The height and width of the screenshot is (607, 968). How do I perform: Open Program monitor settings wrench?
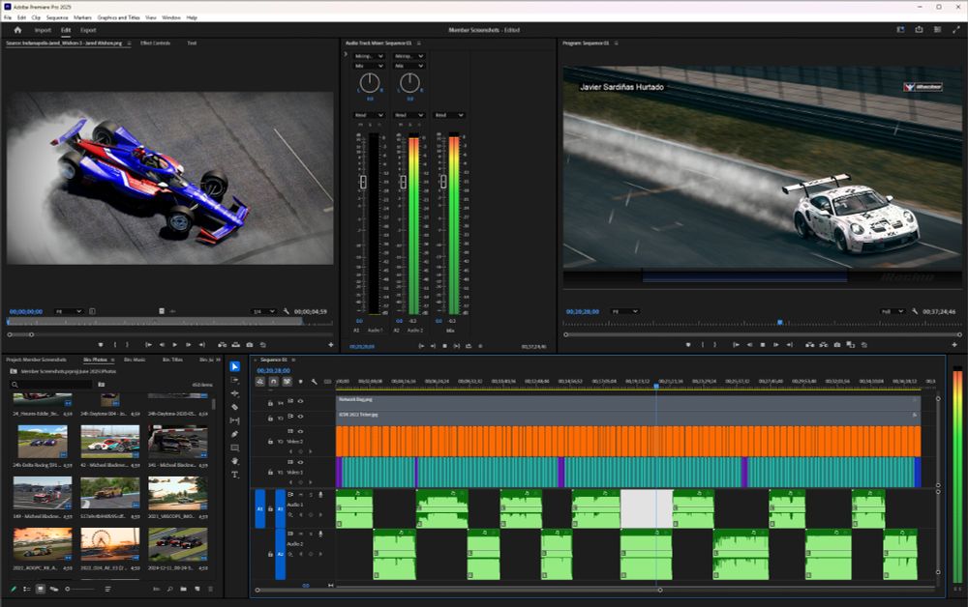pos(915,311)
